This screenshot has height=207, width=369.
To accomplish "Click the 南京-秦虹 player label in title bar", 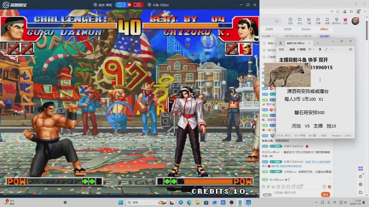I will [x=103, y=5].
